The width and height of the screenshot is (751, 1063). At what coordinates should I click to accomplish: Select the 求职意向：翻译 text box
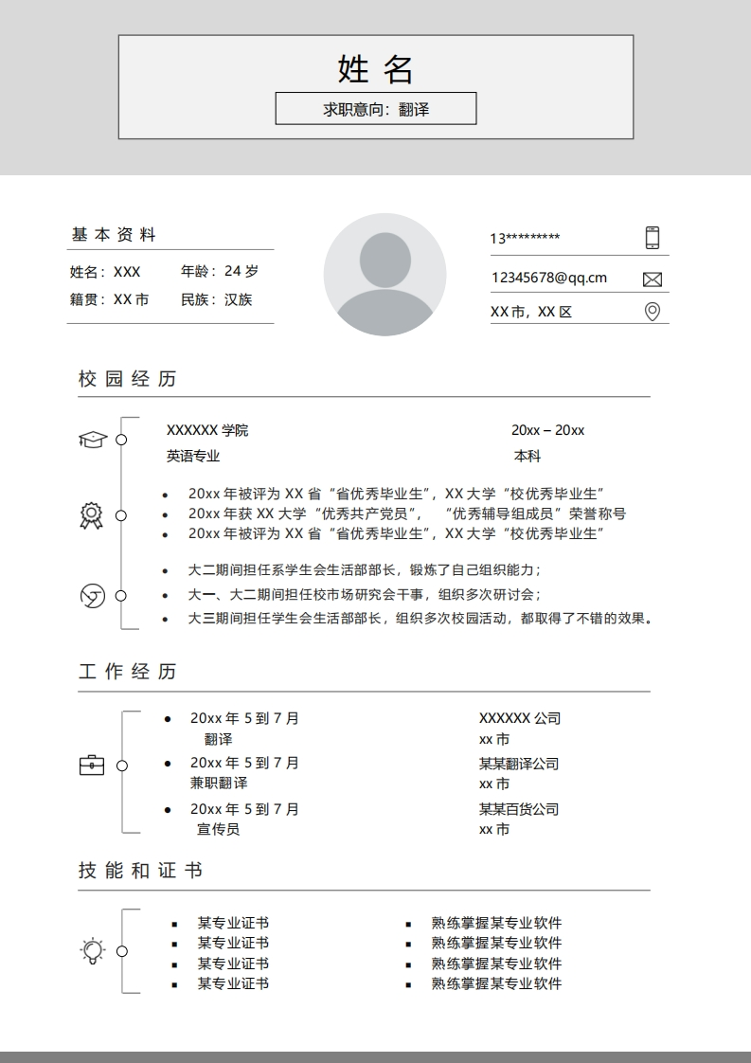coord(376,109)
